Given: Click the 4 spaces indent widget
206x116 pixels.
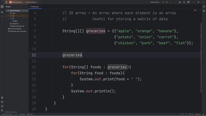Looking at the screenshot, I should (197, 114).
